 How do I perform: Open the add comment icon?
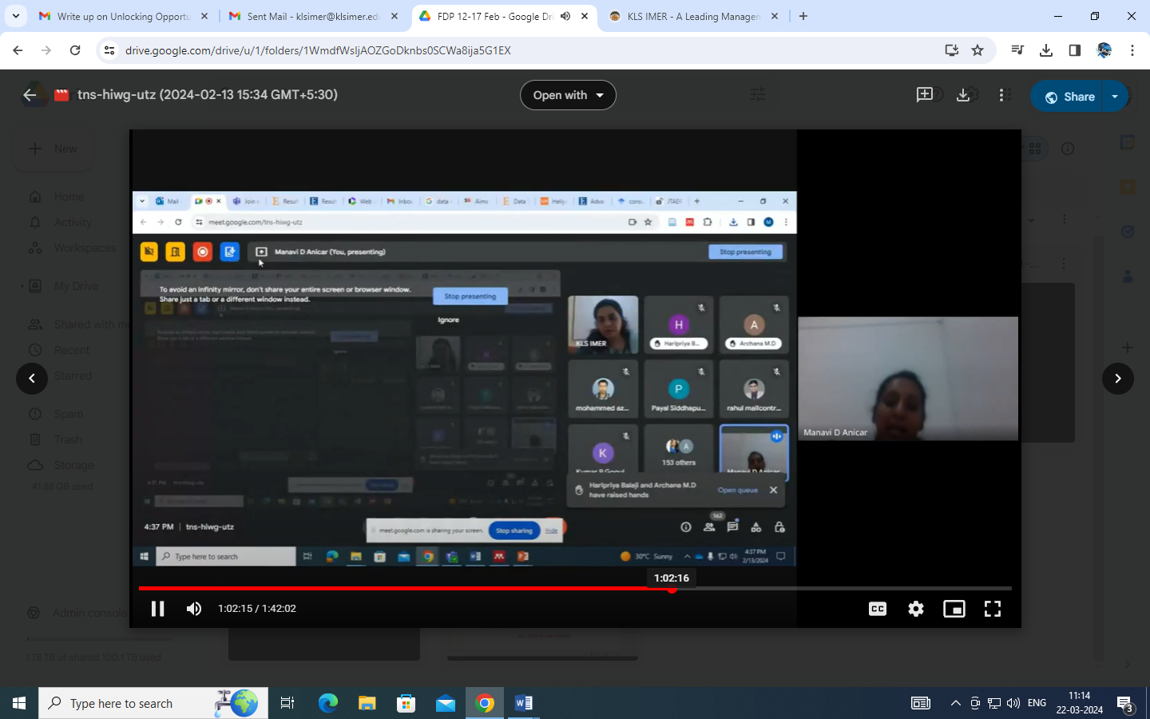[924, 95]
